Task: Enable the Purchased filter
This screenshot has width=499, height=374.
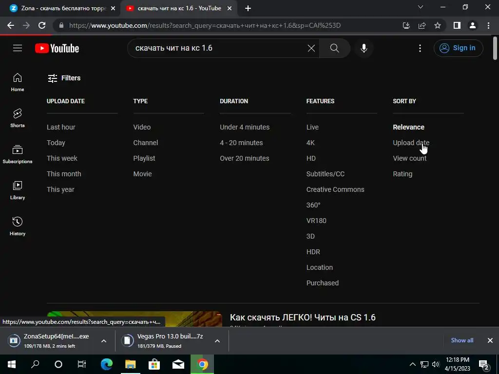Action: click(x=323, y=283)
